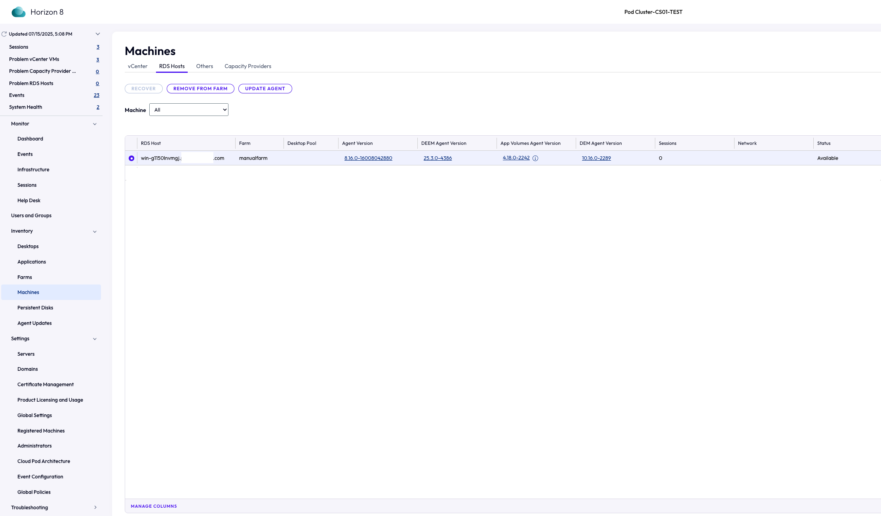This screenshot has width=881, height=516.
Task: Open Cloud Pod Architecture
Action: point(44,461)
